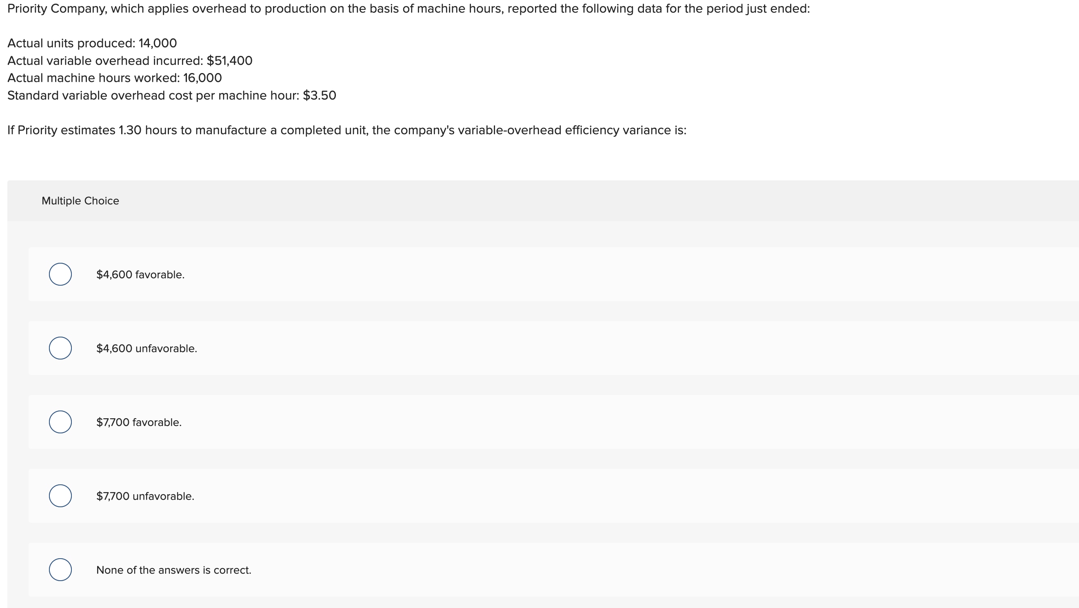Select the radio button for $4,600 unfavorable

point(60,348)
